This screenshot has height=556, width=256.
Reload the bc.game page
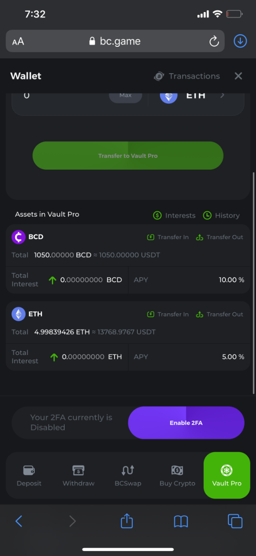[214, 41]
